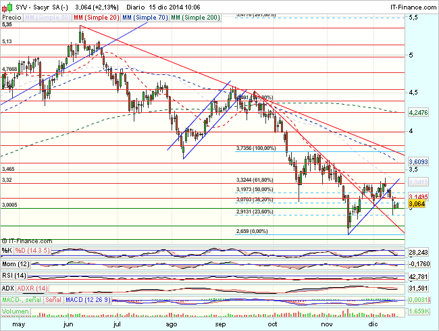Open the RSI (14) indicator label
The image size is (439, 331).
(x=14, y=276)
